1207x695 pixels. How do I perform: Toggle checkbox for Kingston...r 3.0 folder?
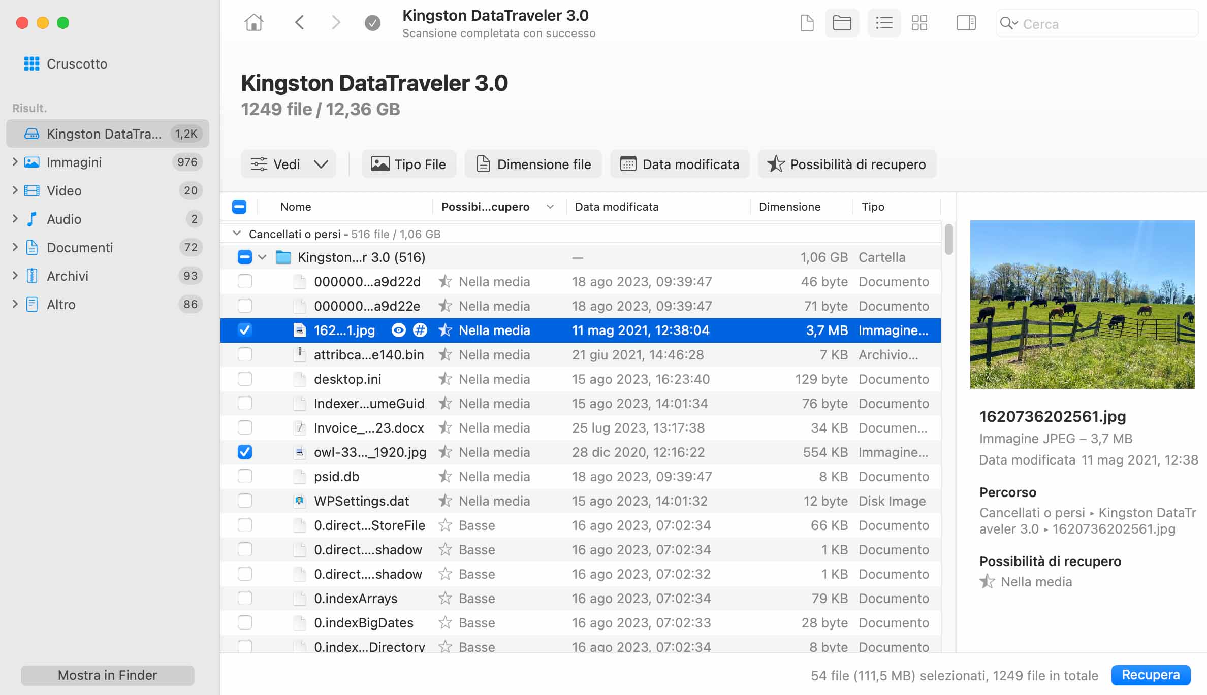244,257
